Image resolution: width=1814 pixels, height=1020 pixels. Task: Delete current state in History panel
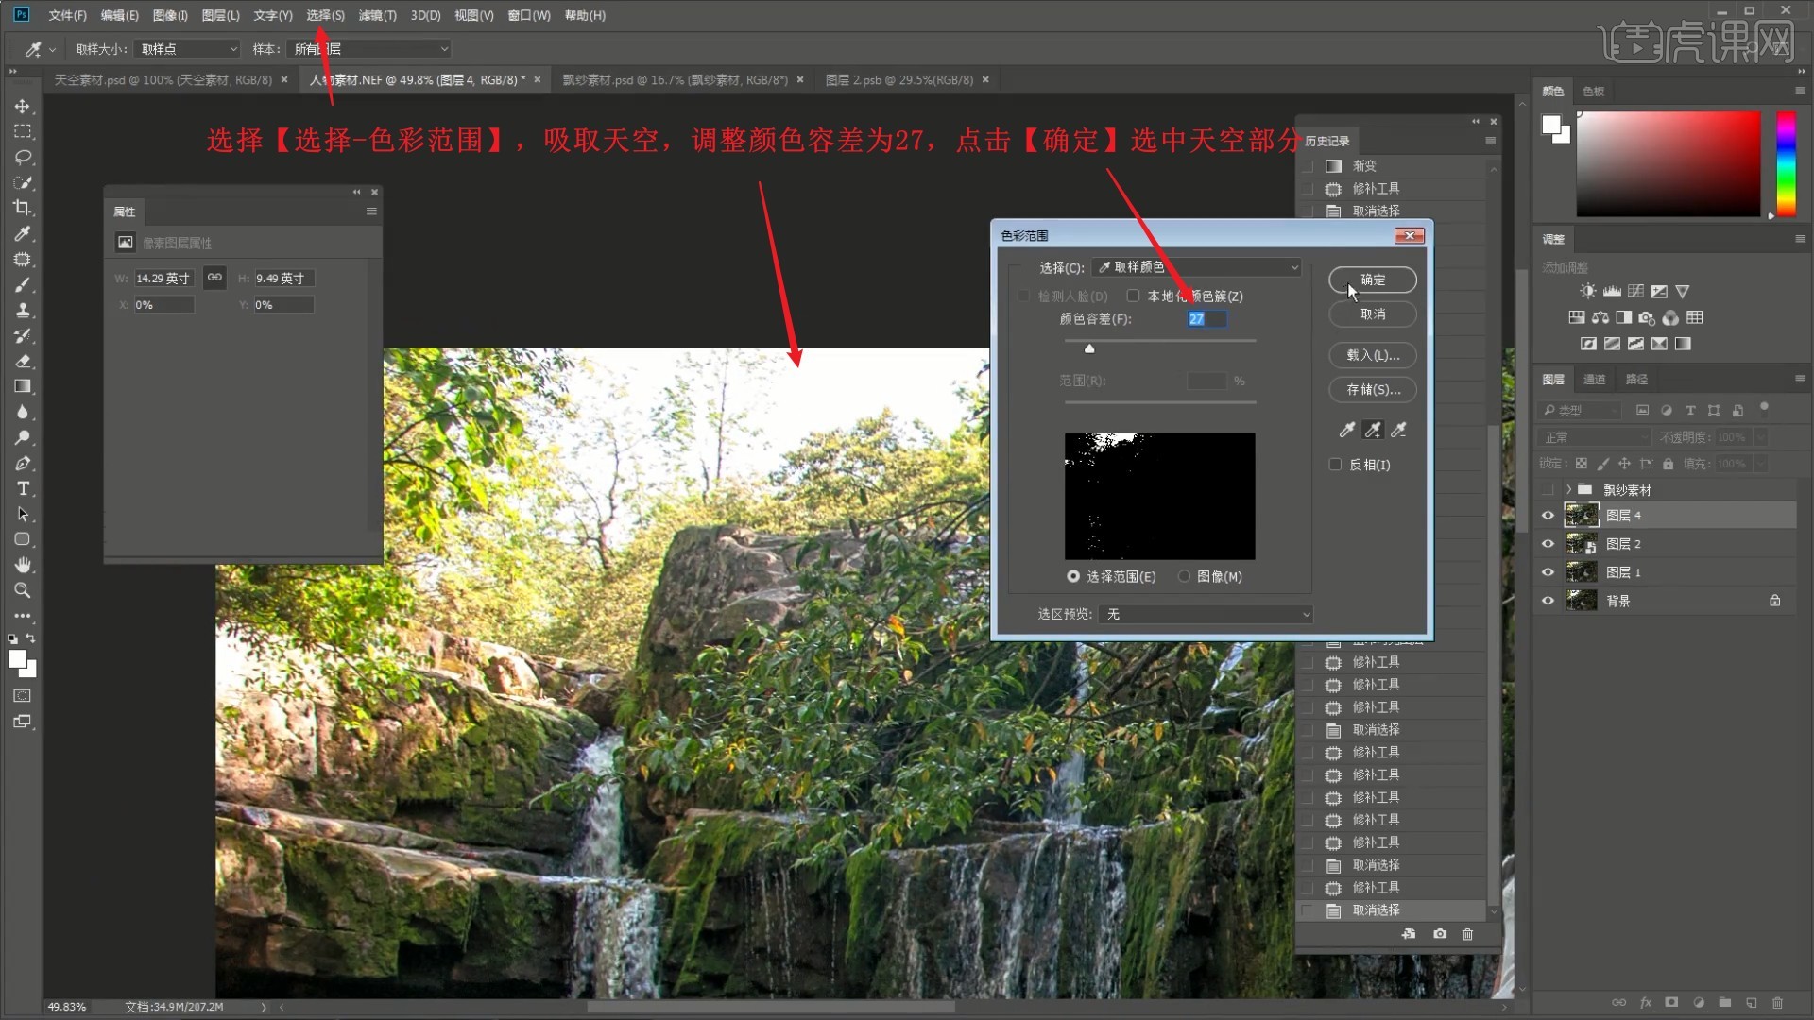coord(1467,934)
